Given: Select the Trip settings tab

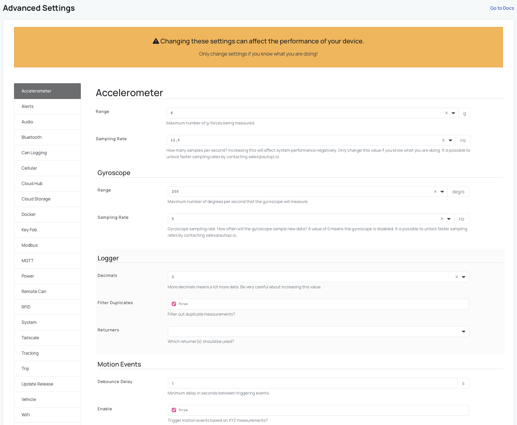Looking at the screenshot, I should coord(47,369).
